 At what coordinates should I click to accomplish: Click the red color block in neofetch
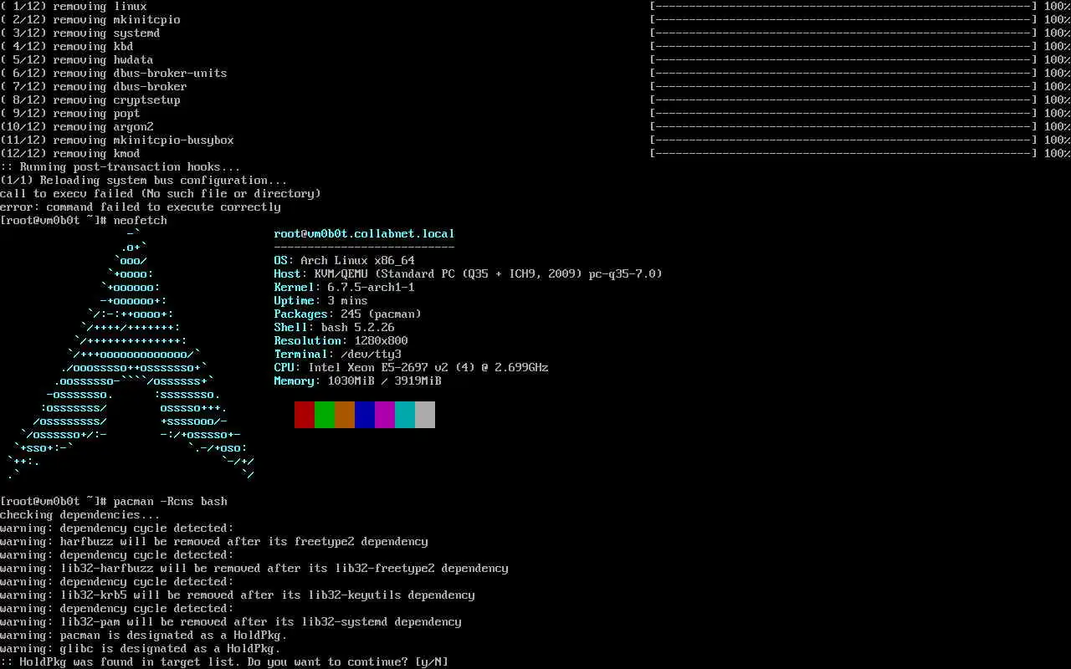pos(305,415)
